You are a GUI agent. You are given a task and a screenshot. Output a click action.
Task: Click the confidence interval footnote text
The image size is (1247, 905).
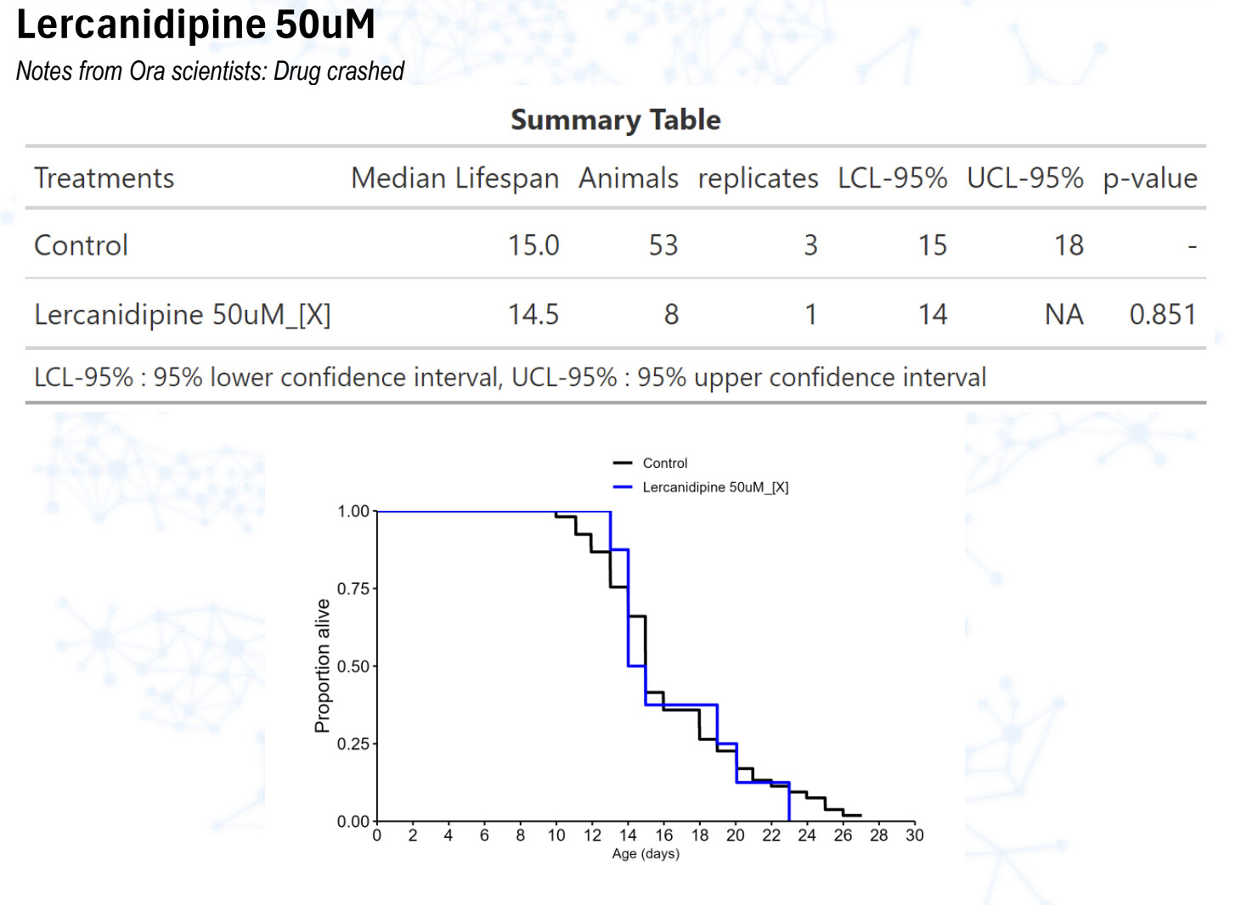point(510,377)
